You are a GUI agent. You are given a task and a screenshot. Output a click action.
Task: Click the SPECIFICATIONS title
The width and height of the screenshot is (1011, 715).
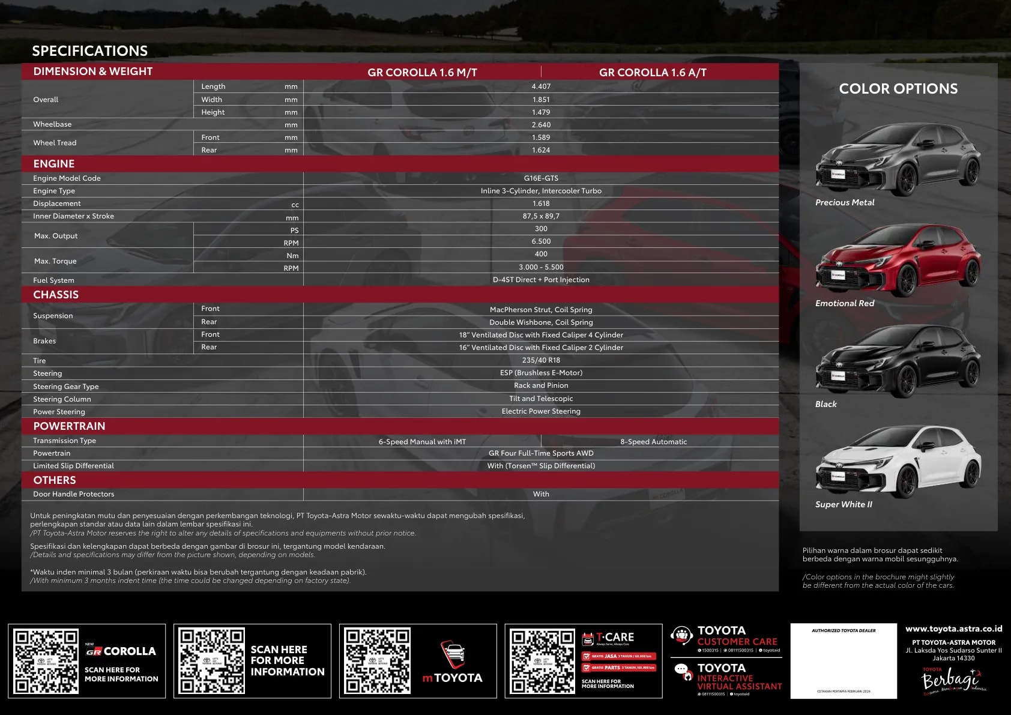coord(90,51)
